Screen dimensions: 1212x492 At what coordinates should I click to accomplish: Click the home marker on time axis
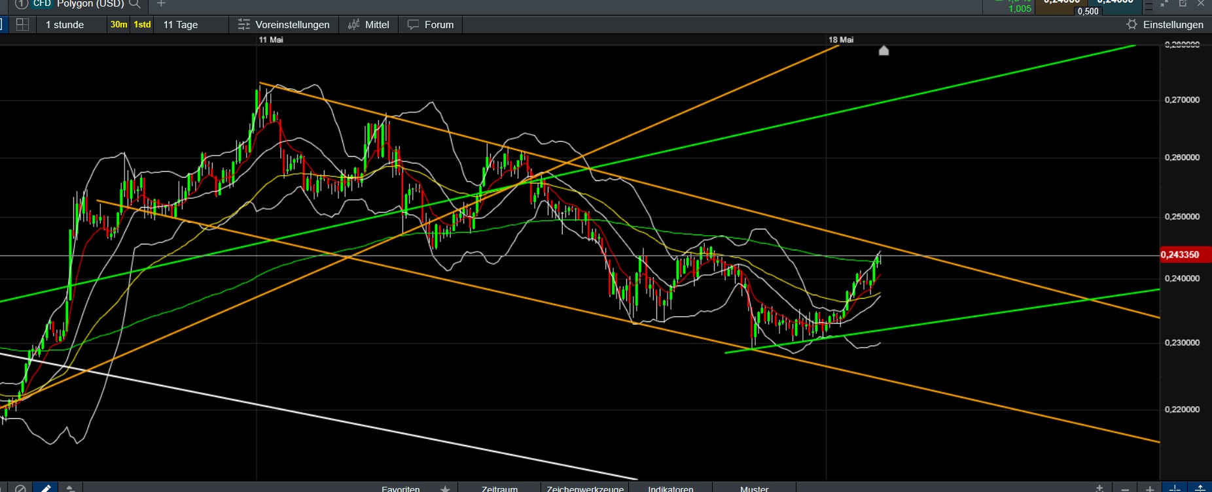click(x=883, y=50)
